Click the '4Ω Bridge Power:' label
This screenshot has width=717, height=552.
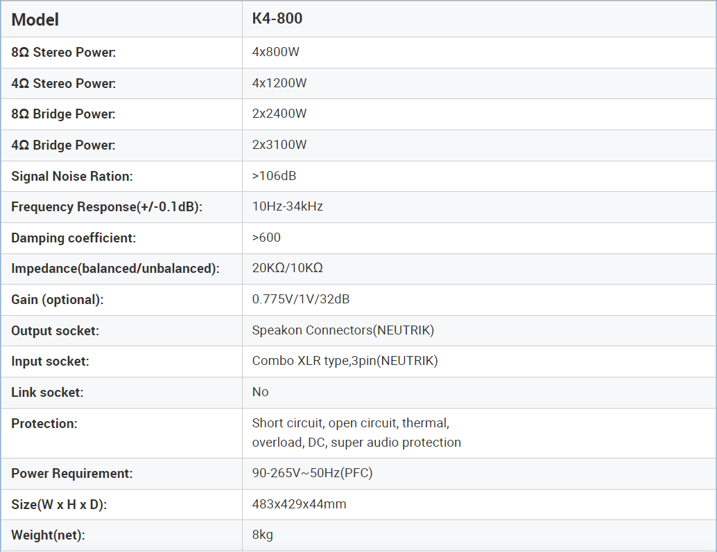click(63, 145)
